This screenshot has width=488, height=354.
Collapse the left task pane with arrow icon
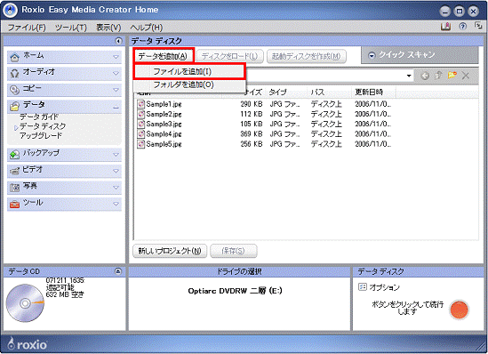tap(118, 41)
